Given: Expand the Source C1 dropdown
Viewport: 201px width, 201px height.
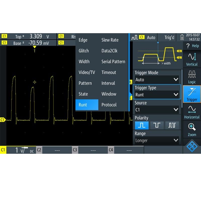Looking at the screenshot, I should (x=157, y=110).
